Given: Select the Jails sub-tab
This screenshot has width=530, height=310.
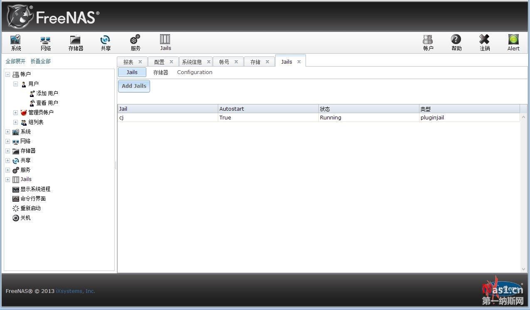Looking at the screenshot, I should (x=132, y=72).
